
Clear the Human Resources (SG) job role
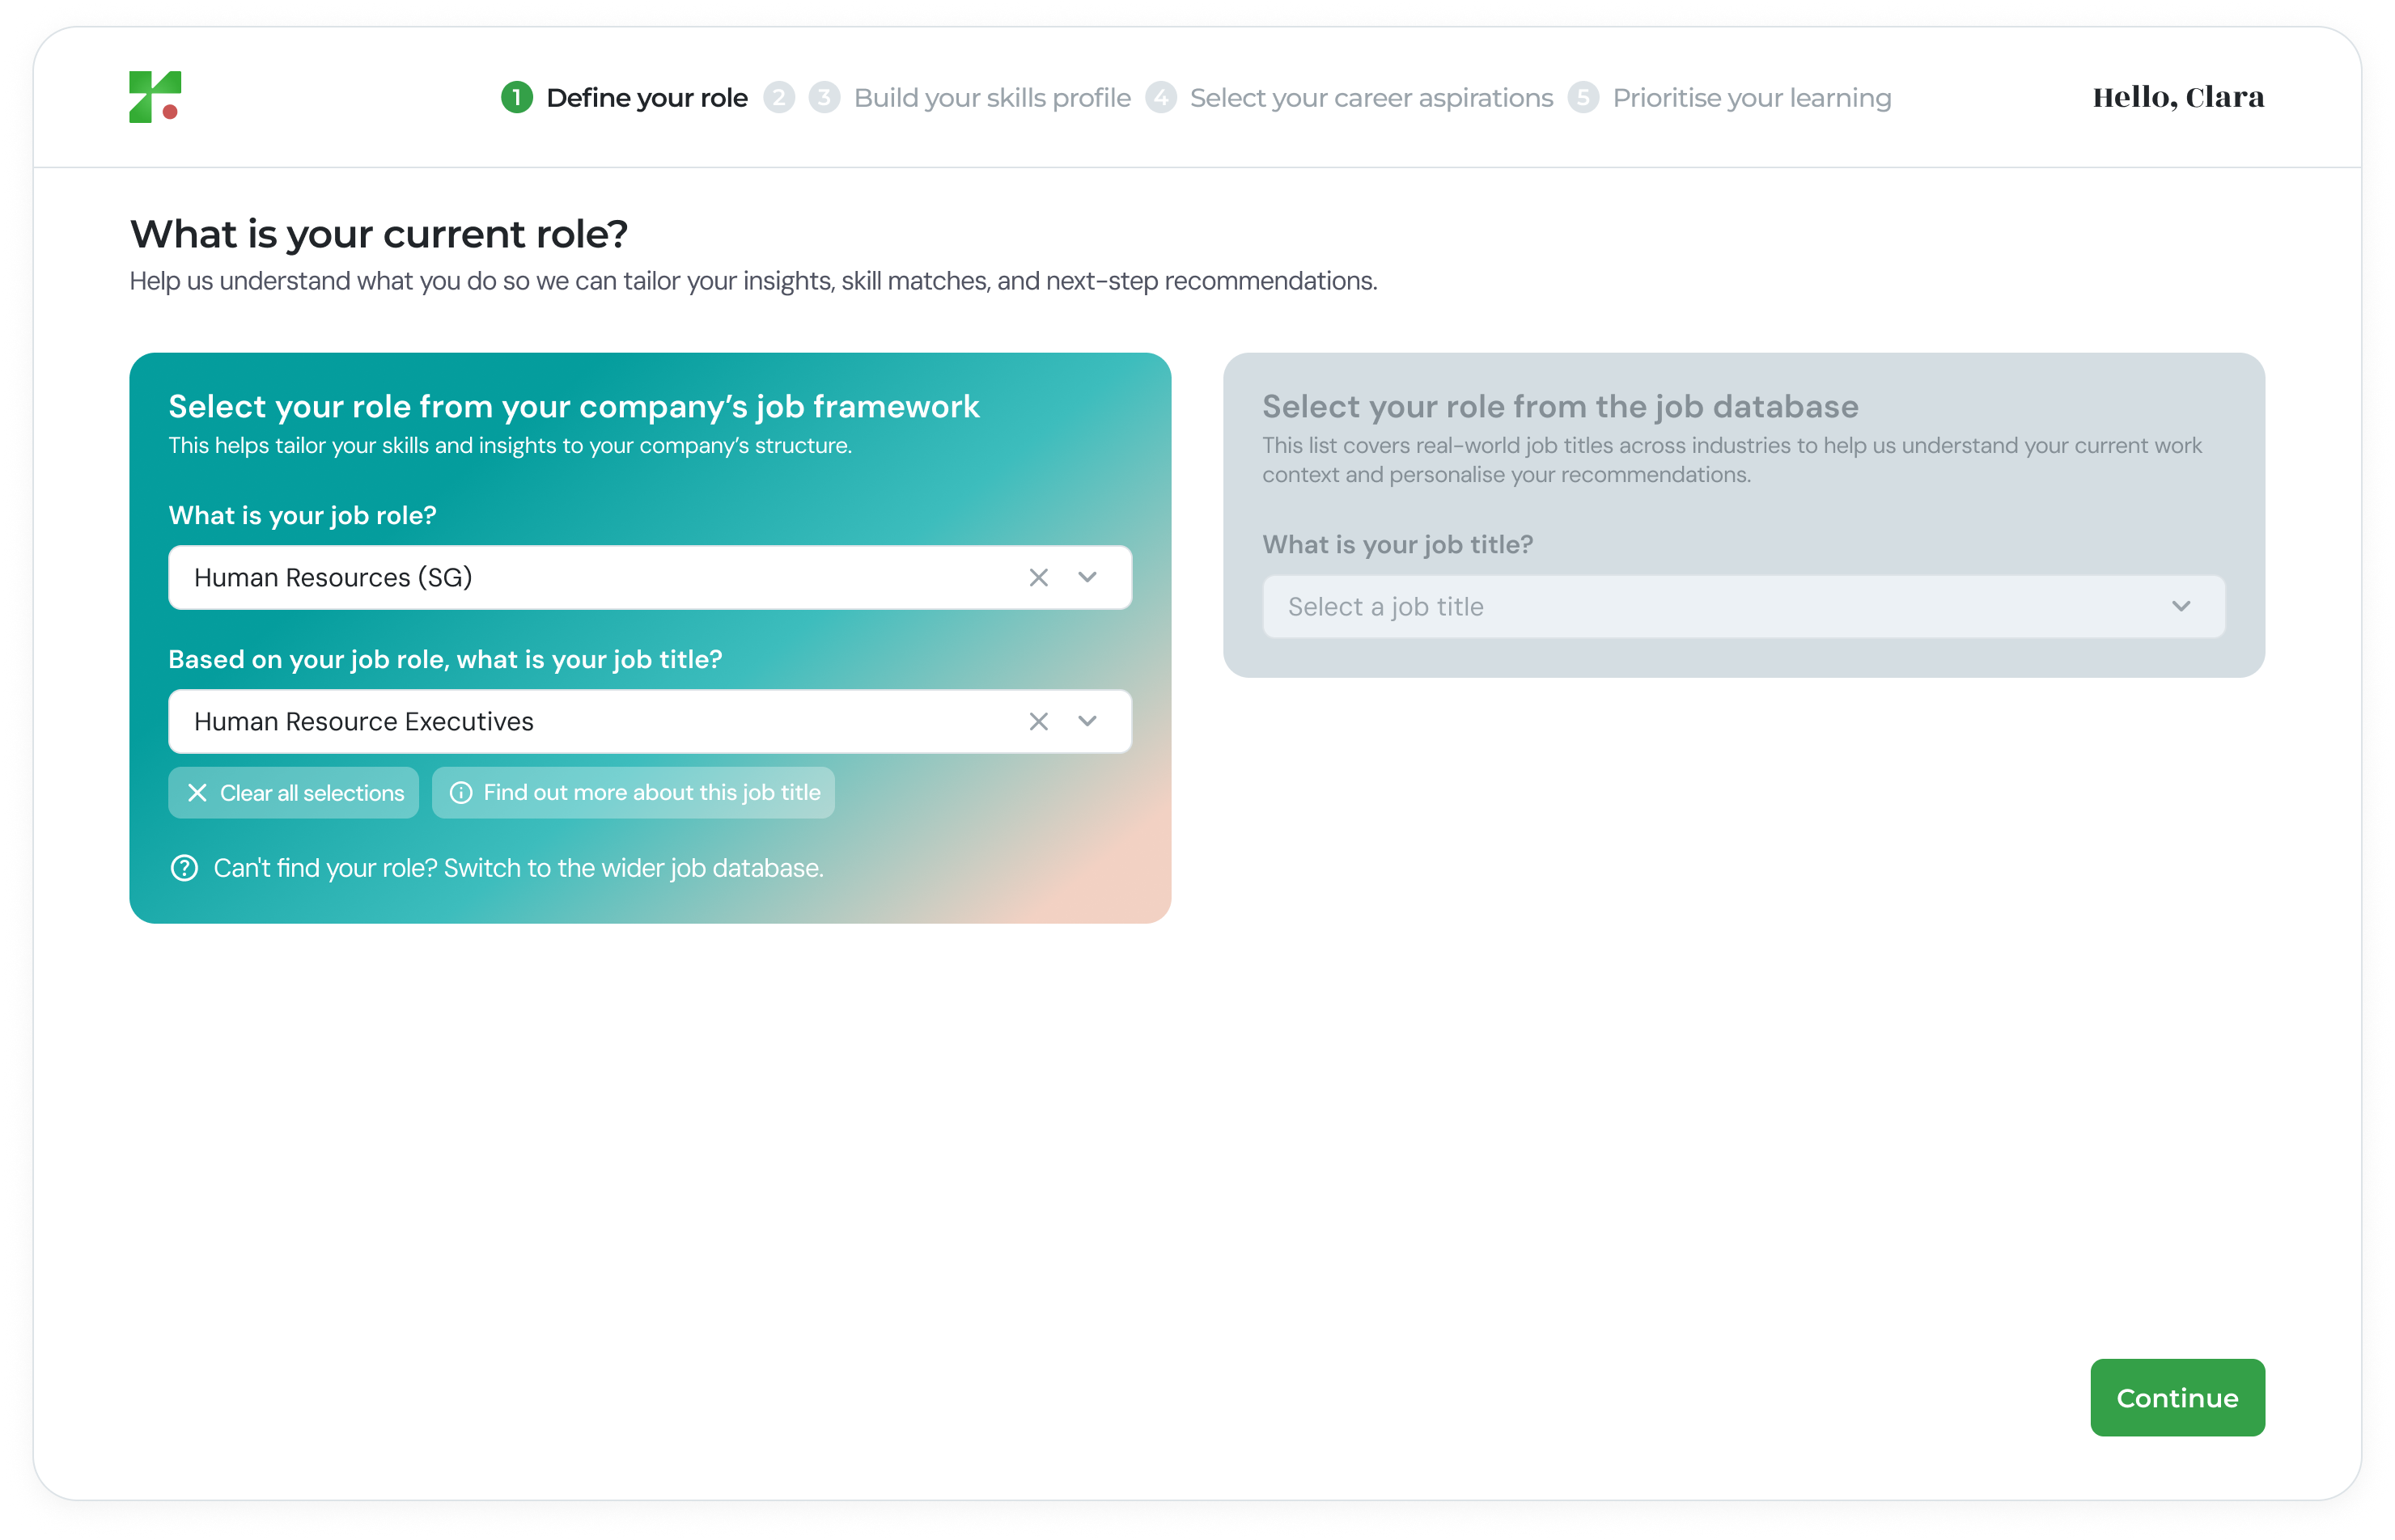[1038, 577]
